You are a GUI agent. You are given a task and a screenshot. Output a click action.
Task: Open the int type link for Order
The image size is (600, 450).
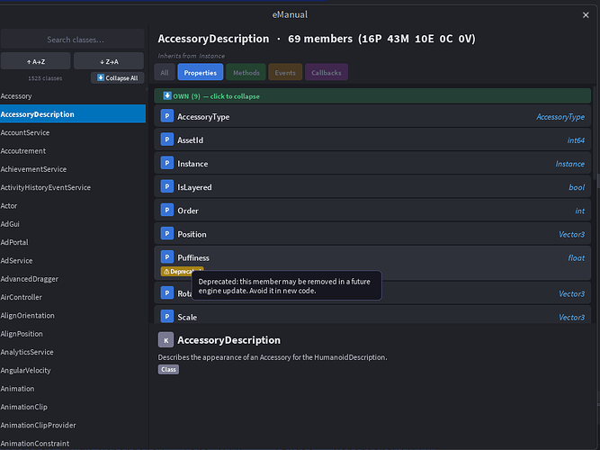[579, 211]
